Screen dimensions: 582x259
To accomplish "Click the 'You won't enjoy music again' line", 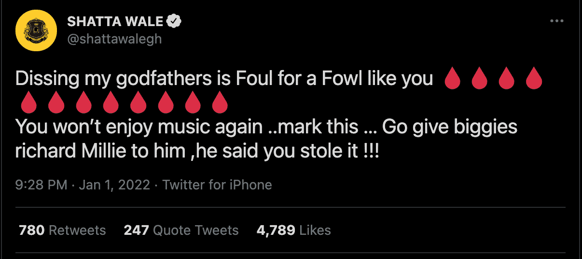I will (x=137, y=128).
